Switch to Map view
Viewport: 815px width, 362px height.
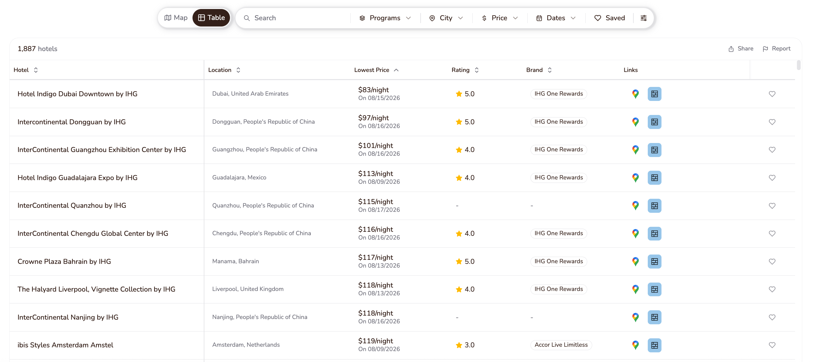(x=176, y=18)
